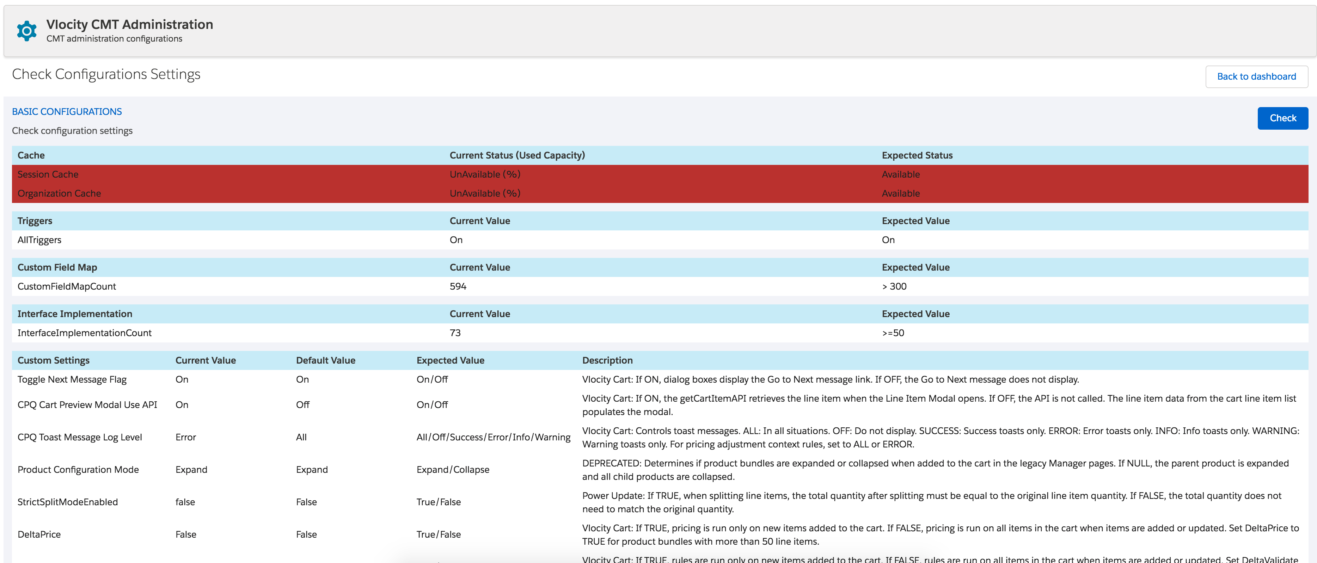Select the DeltaPrice setting
Image resolution: width=1317 pixels, height=563 pixels.
click(39, 534)
